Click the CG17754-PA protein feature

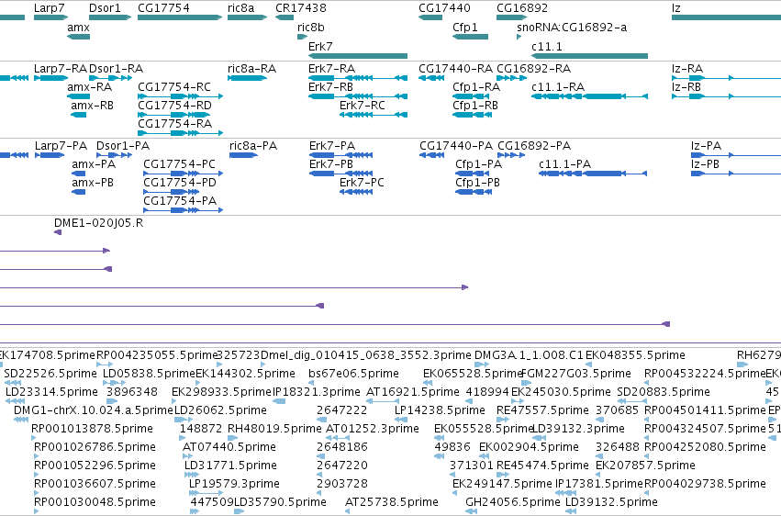coord(184,210)
